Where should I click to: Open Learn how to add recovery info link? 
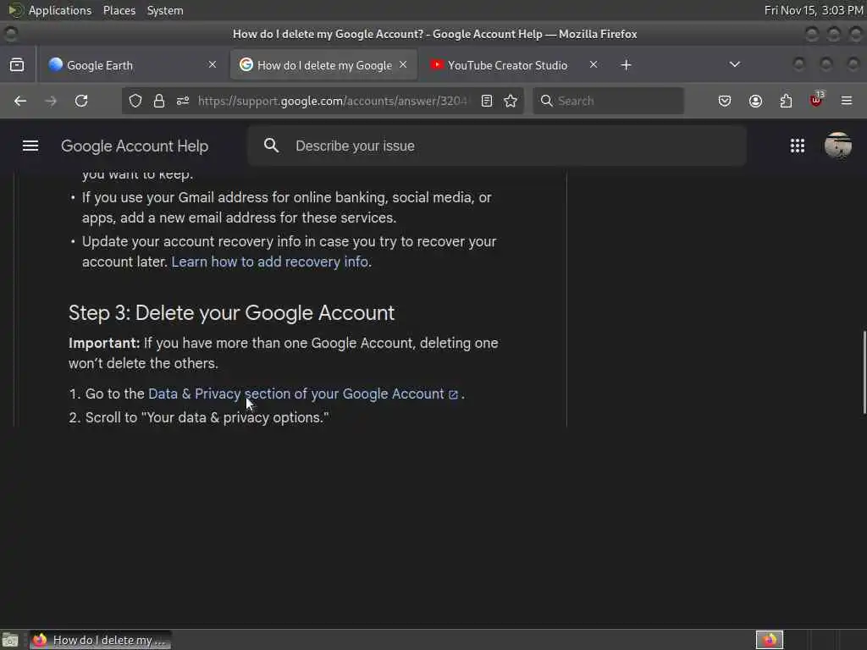pyautogui.click(x=270, y=262)
